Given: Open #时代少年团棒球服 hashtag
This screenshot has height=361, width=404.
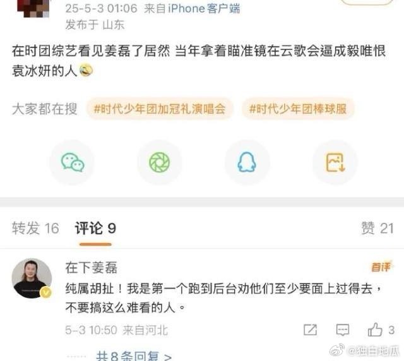Looking at the screenshot, I should tap(298, 109).
